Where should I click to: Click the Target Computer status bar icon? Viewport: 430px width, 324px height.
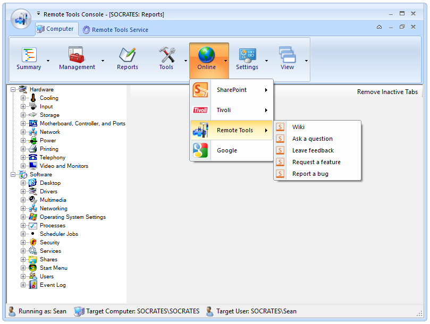point(79,311)
